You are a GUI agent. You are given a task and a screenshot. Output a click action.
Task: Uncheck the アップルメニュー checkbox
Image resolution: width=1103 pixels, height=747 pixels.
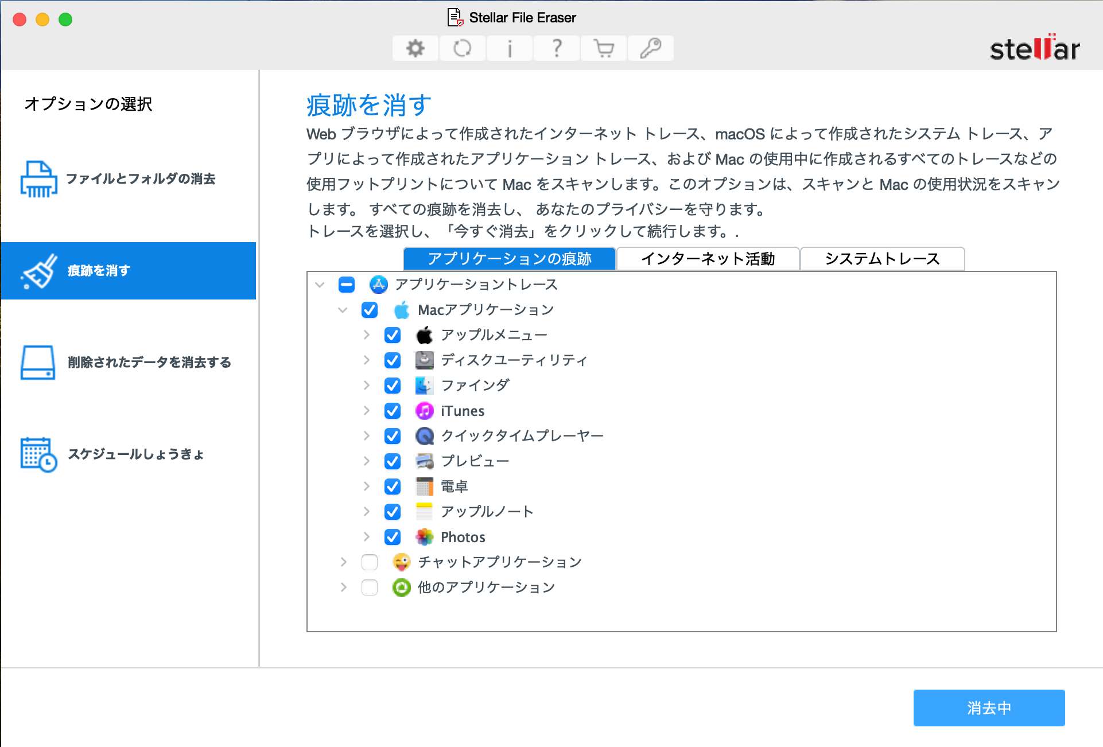point(393,335)
